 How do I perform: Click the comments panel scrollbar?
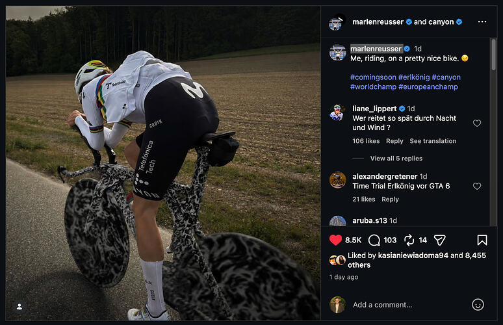point(493,55)
